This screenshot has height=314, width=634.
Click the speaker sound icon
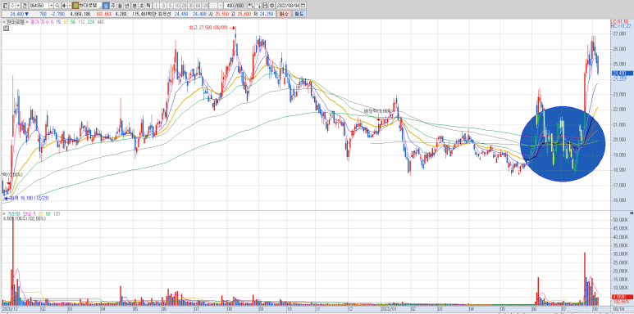click(64, 6)
